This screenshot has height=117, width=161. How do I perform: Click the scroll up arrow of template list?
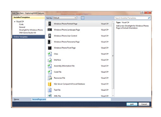[x=113, y=22]
